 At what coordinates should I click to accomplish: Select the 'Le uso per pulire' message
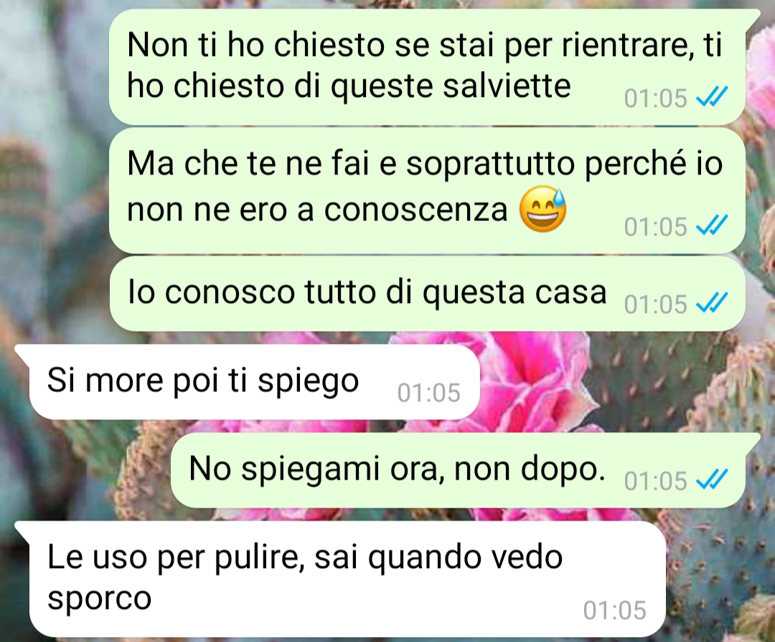coord(341,579)
